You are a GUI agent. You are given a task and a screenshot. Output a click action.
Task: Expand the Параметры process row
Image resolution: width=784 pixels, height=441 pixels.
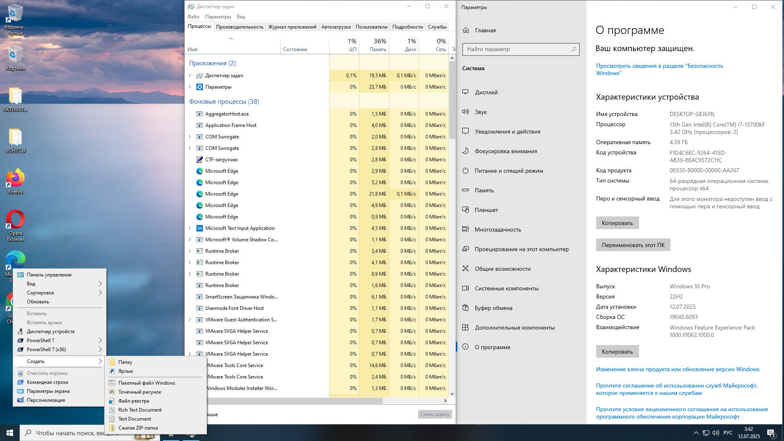[190, 87]
